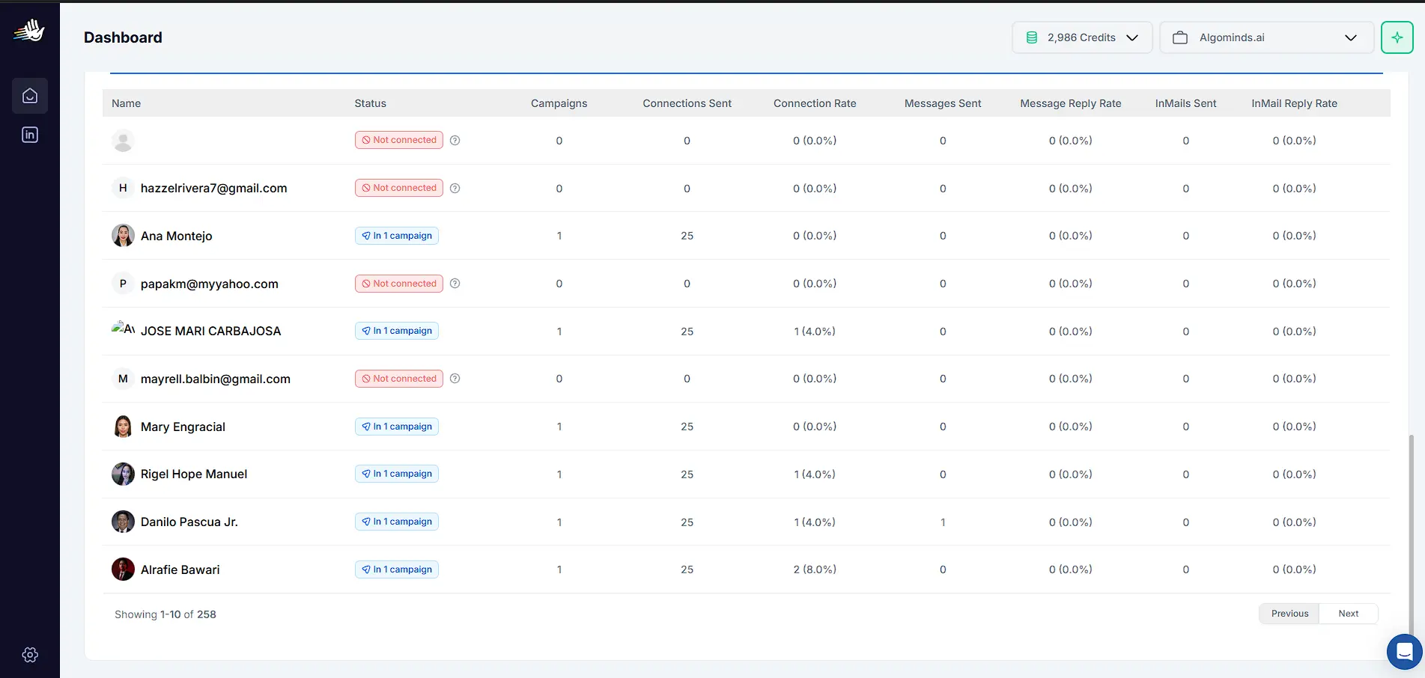Click the Status column header
This screenshot has height=678, width=1425.
[370, 103]
